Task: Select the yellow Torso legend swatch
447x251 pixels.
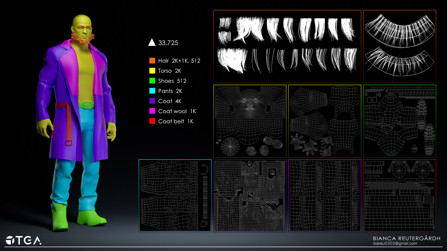Action: tap(152, 71)
